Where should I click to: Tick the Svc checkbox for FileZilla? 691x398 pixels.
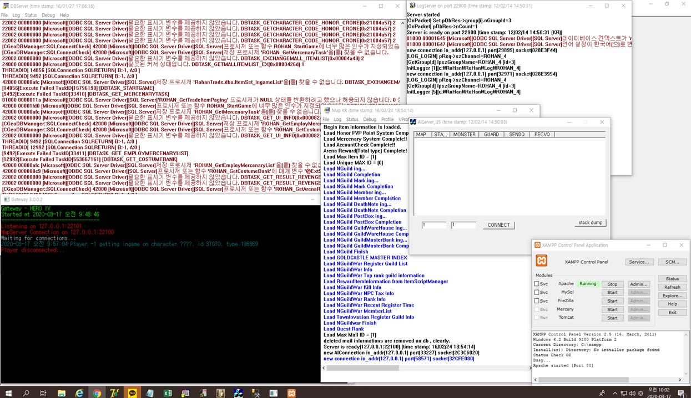coord(537,301)
